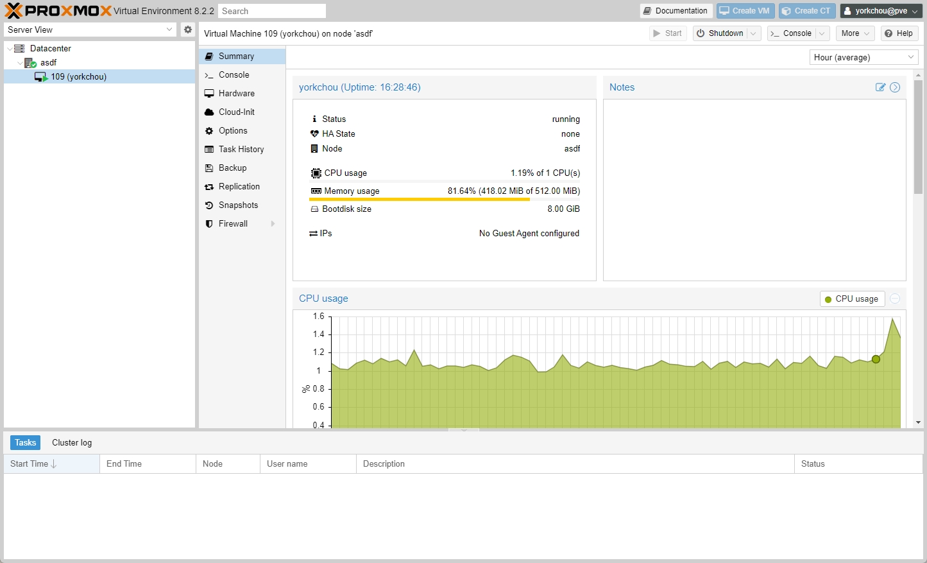Open Summary in VM sidebar
The width and height of the screenshot is (927, 563).
(x=242, y=56)
